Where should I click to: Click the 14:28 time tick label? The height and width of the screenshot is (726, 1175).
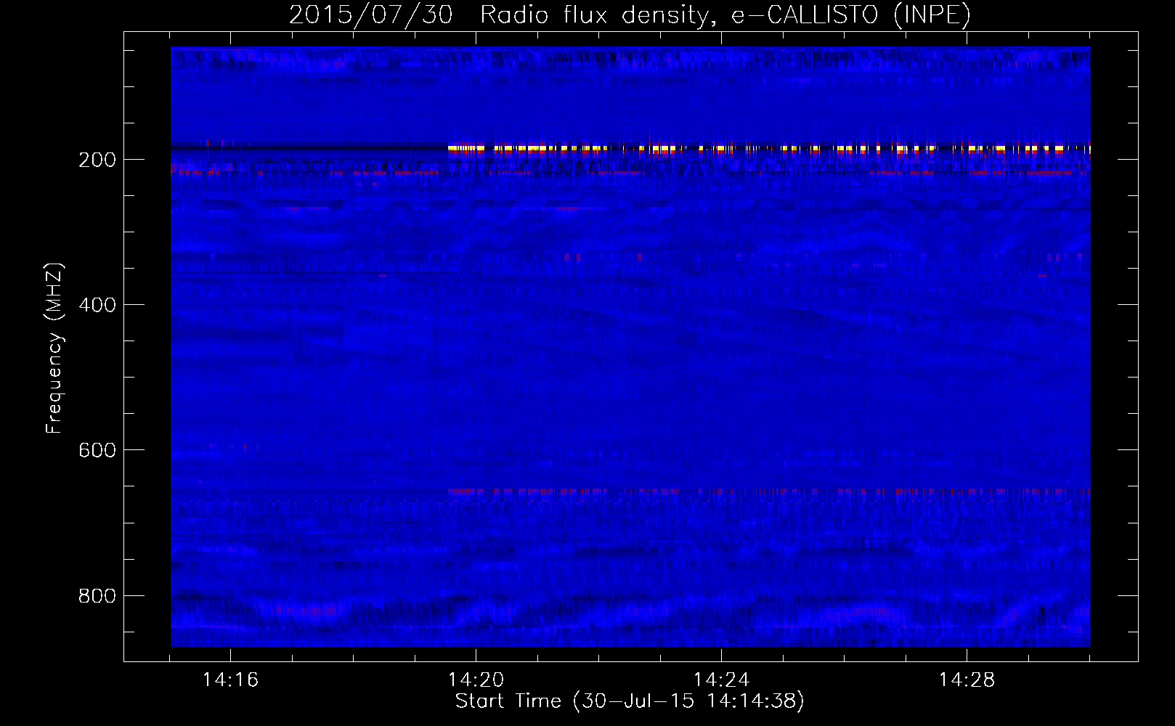click(x=967, y=680)
